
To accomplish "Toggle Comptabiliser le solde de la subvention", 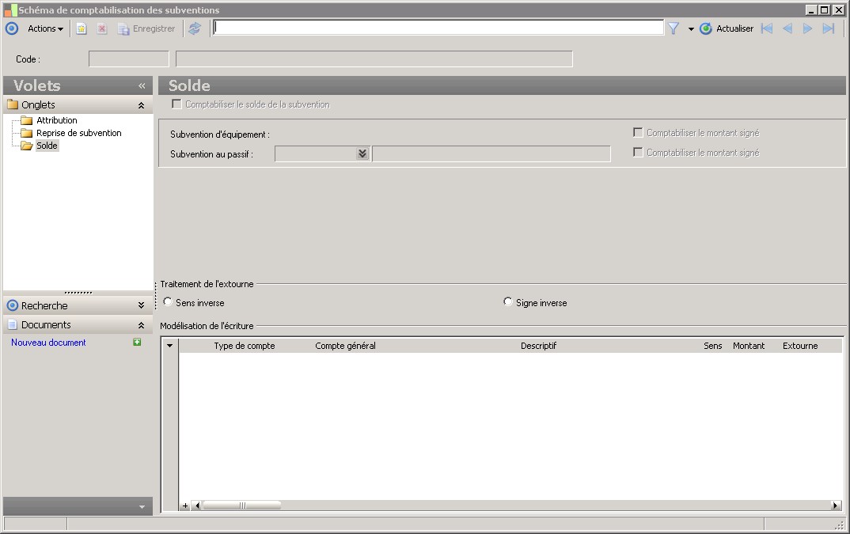I will click(176, 104).
